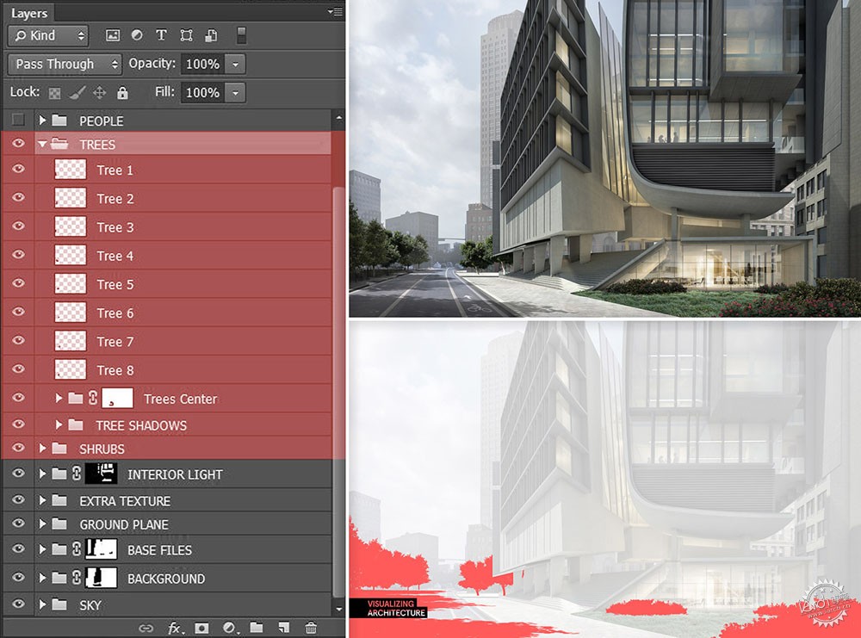Click the INTERIOR LIGHT mask thumbnail
The height and width of the screenshot is (638, 861).
pyautogui.click(x=101, y=474)
